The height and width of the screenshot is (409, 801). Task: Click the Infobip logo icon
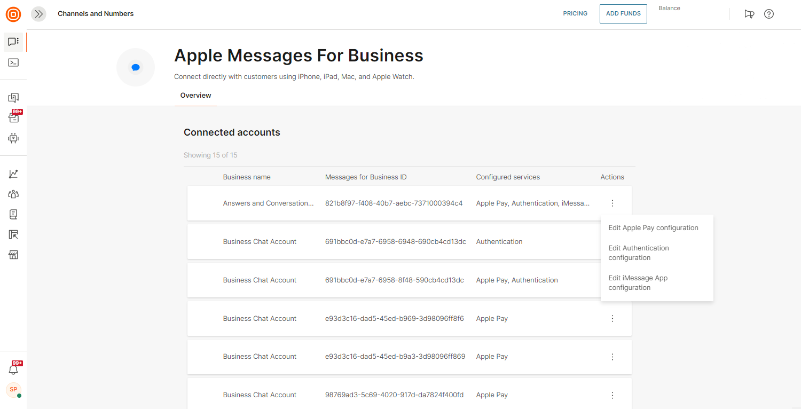pos(13,14)
